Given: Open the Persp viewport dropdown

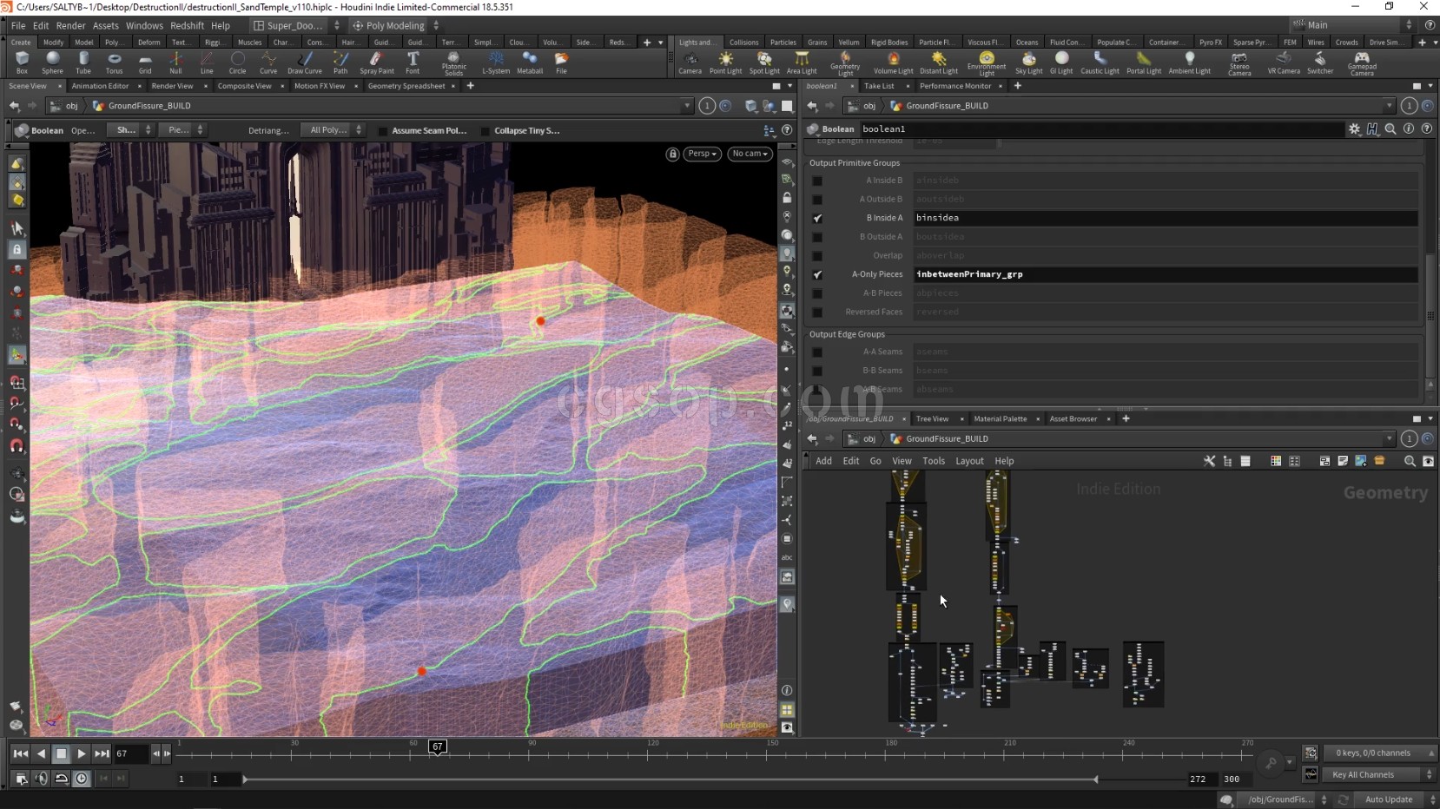Looking at the screenshot, I should point(701,154).
